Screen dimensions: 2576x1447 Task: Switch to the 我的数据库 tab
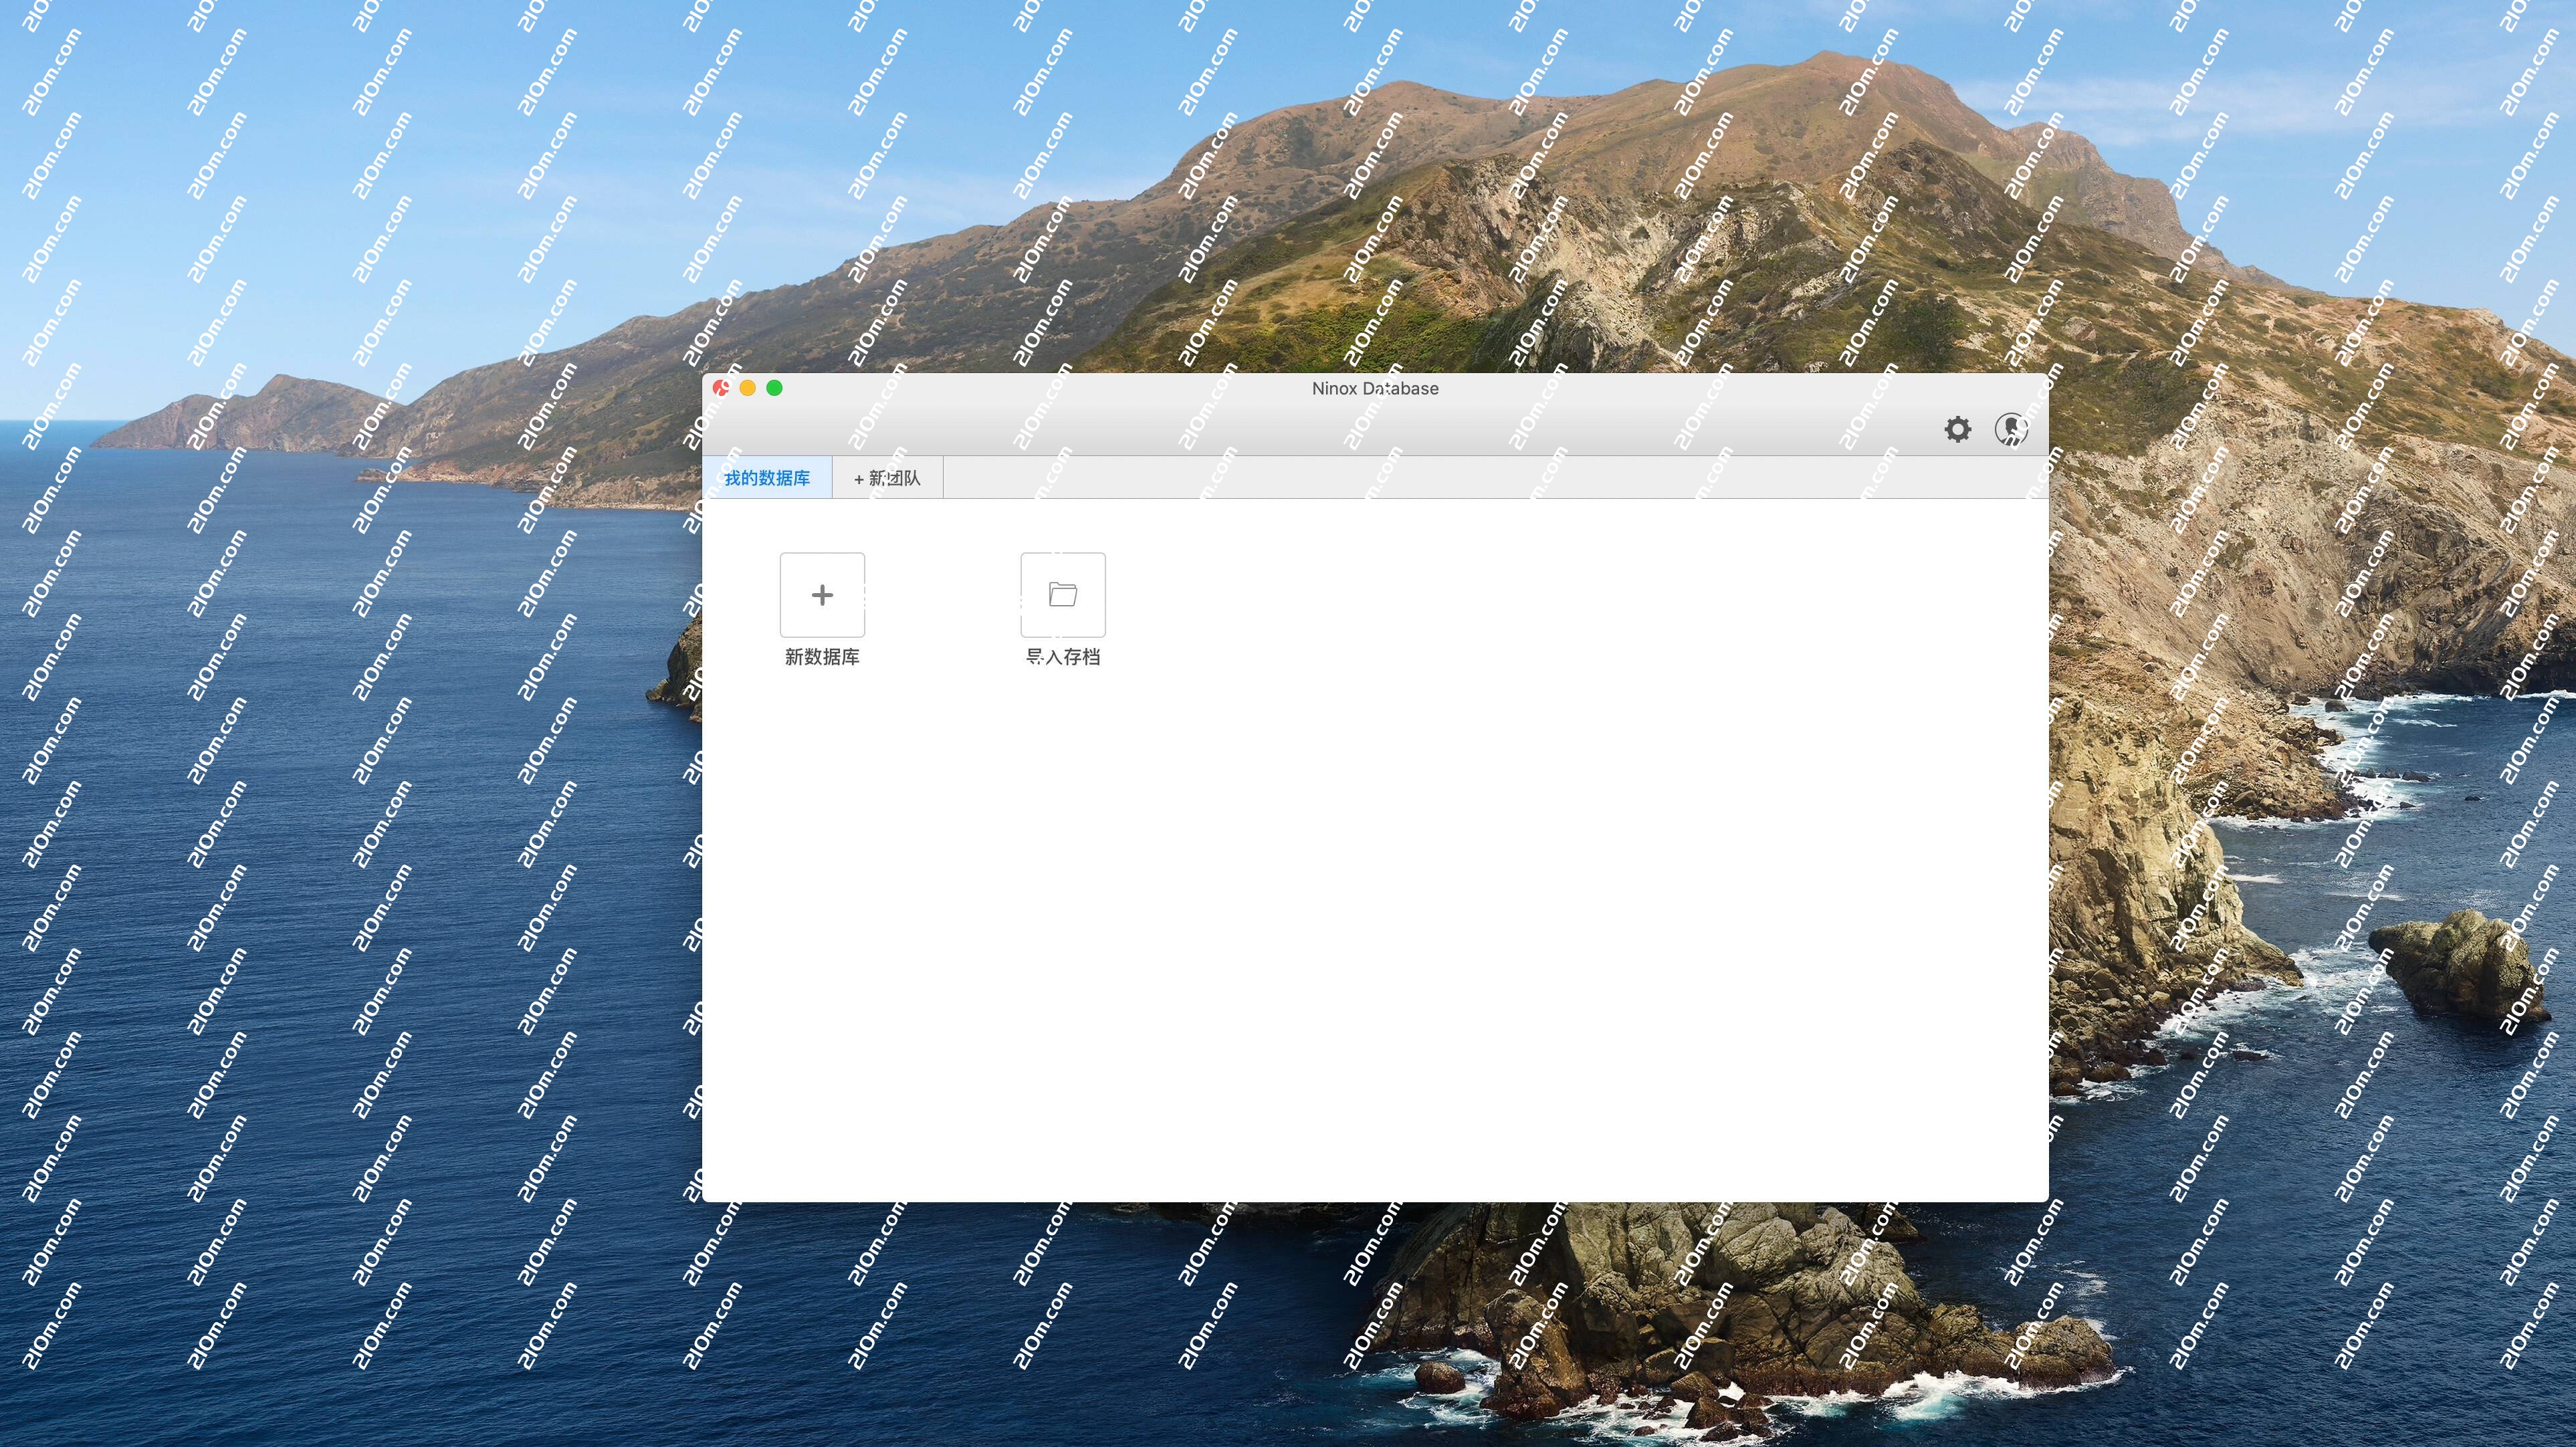coord(767,478)
